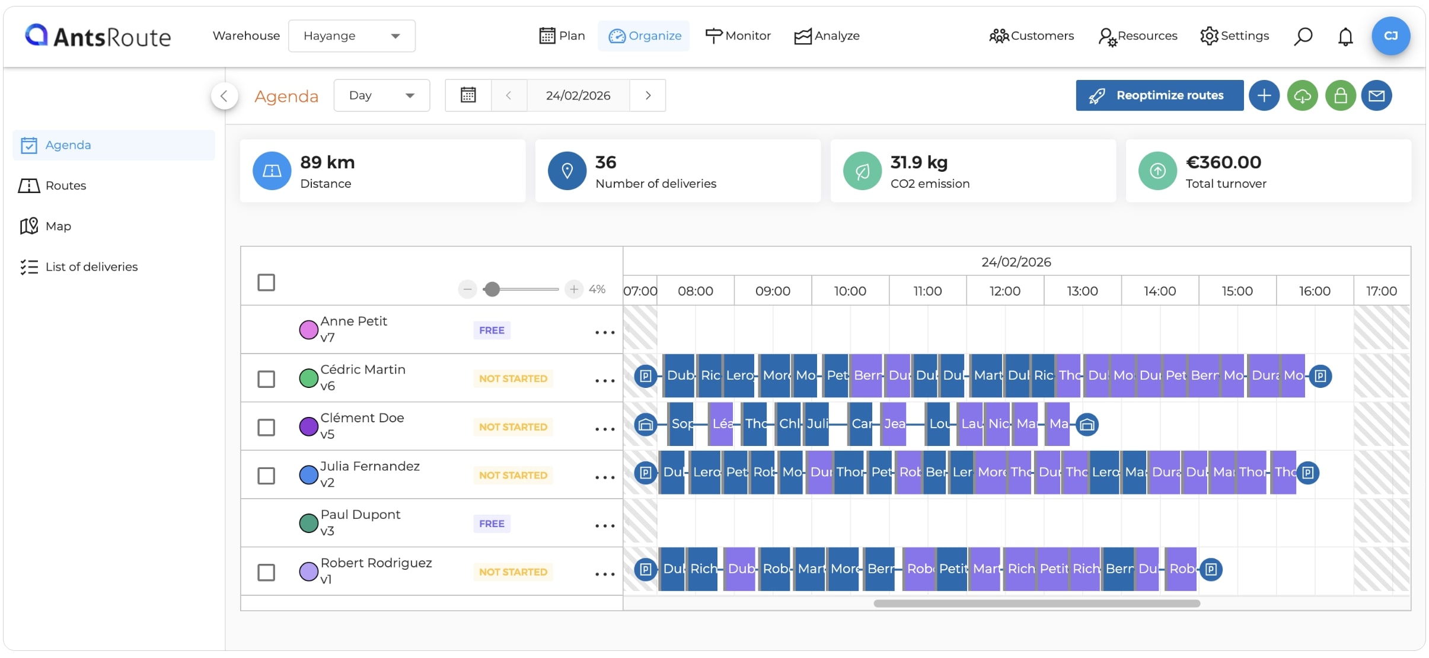Click the depot icon ending Clément Doe's route
This screenshot has width=1429, height=658.
pos(1087,425)
